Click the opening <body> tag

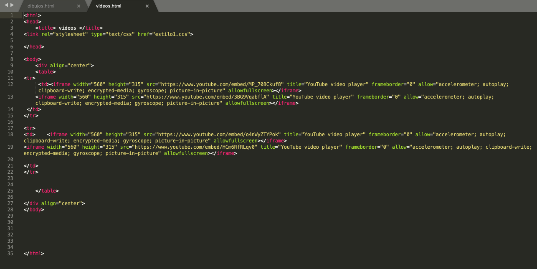33,59
